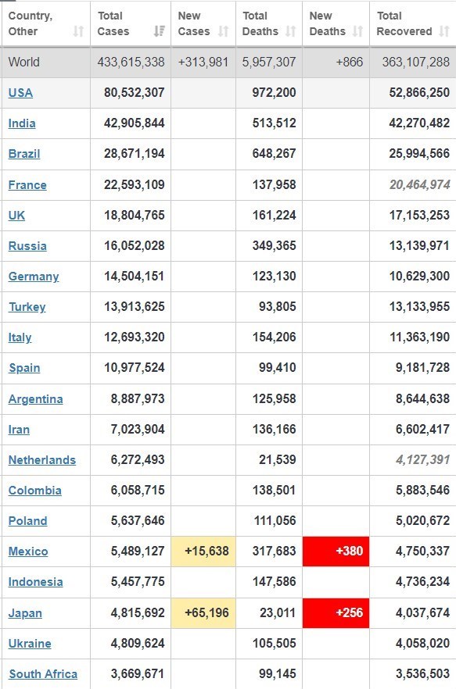Sort by Total Recovered arrow icon
The height and width of the screenshot is (689, 456).
point(444,31)
